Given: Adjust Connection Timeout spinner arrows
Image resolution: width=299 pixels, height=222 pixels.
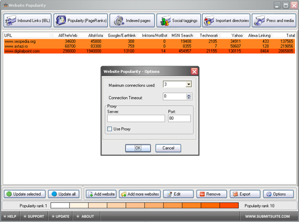Looking at the screenshot, I should (x=188, y=97).
